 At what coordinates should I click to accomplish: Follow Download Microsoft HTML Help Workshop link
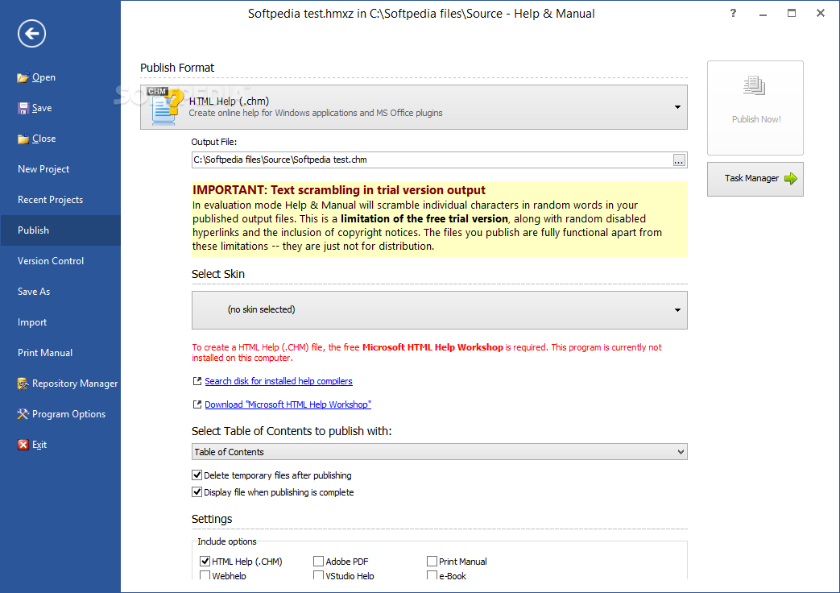[288, 404]
